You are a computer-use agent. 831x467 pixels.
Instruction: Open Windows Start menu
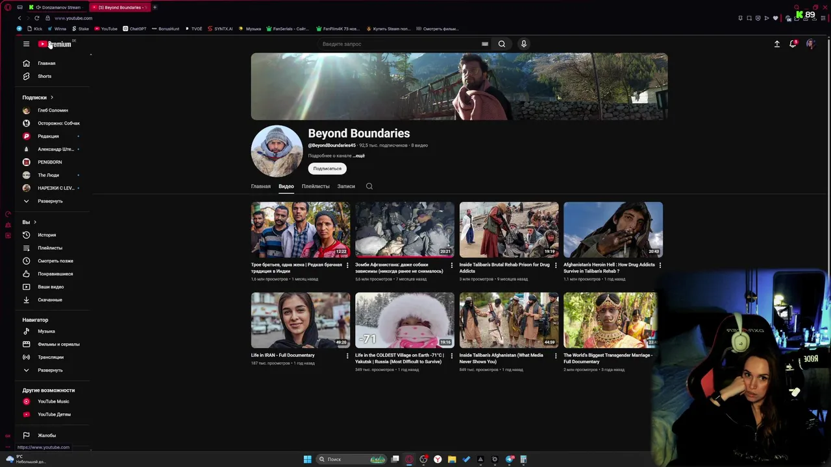(307, 459)
